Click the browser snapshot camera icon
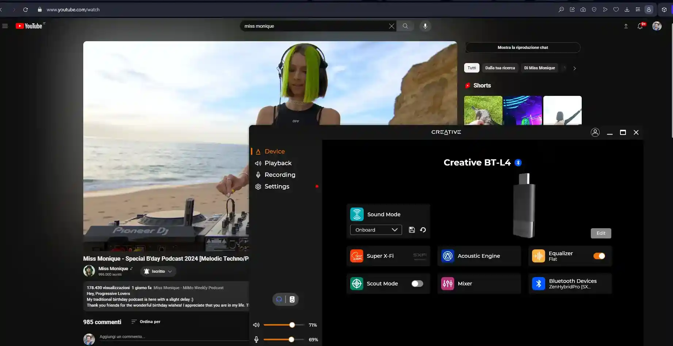The height and width of the screenshot is (346, 673). tap(583, 9)
